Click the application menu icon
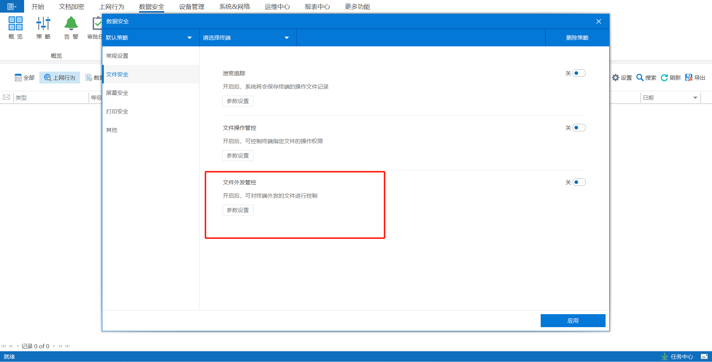 tap(12, 6)
